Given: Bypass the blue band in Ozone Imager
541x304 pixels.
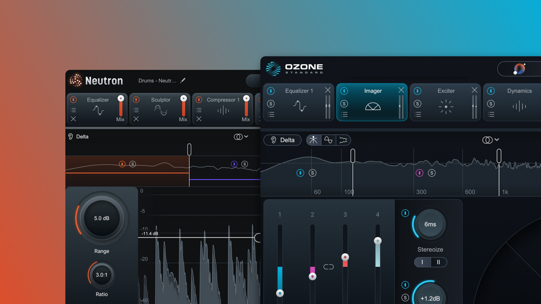Looking at the screenshot, I should pyautogui.click(x=300, y=173).
